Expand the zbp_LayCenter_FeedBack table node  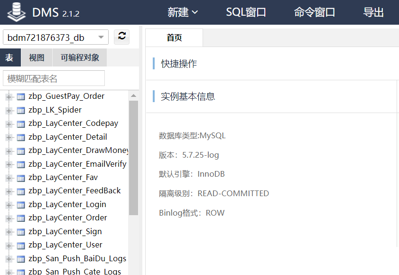pyautogui.click(x=9, y=191)
